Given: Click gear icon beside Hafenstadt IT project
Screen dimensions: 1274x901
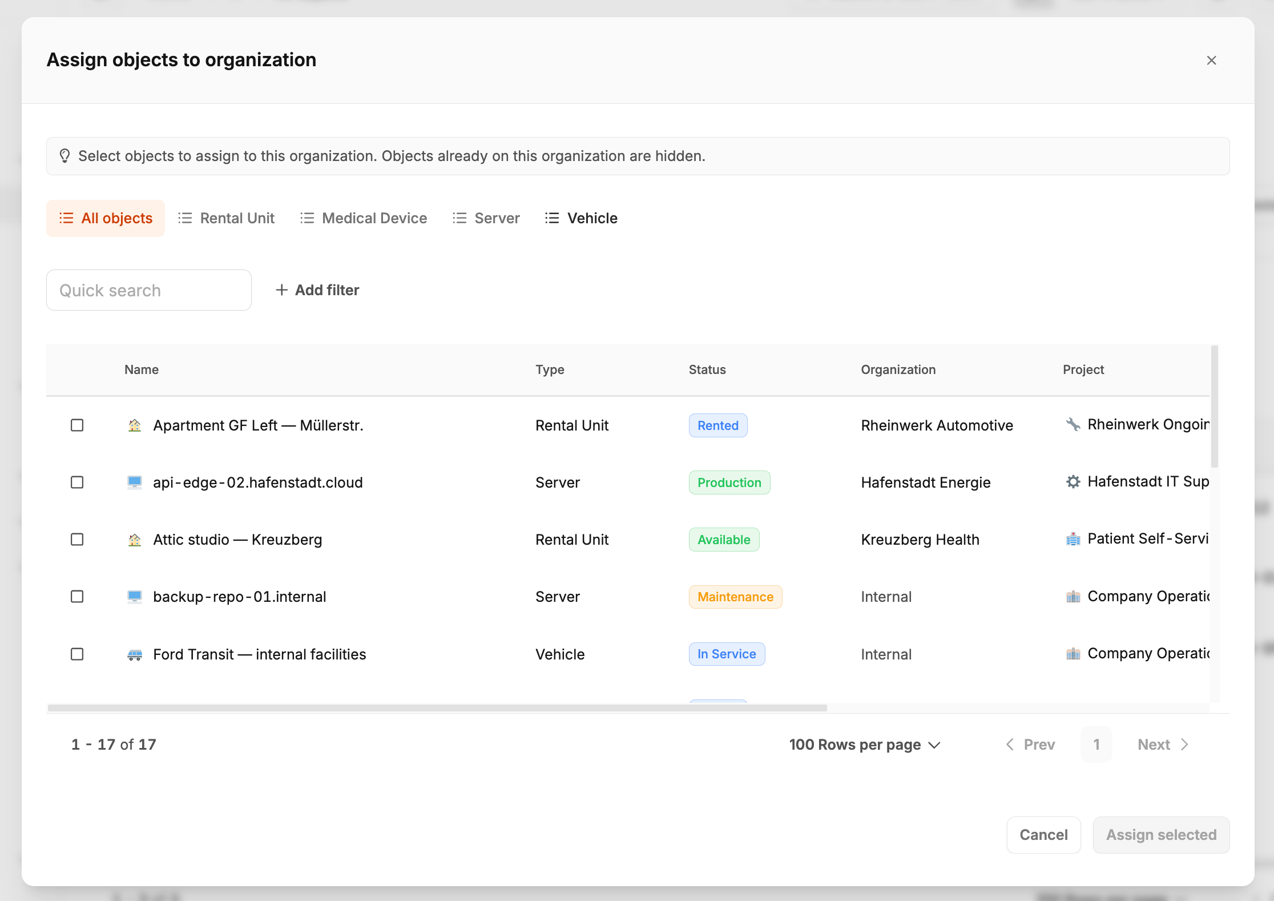Looking at the screenshot, I should pos(1073,481).
